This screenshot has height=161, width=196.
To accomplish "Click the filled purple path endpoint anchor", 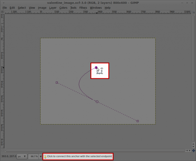I will coord(96,68).
